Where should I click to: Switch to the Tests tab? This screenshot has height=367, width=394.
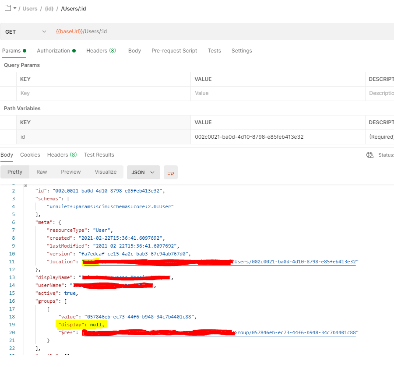pos(215,50)
